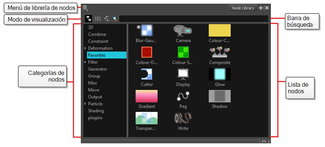Select the Node Library tab
The image size is (325, 147).
tap(243, 8)
